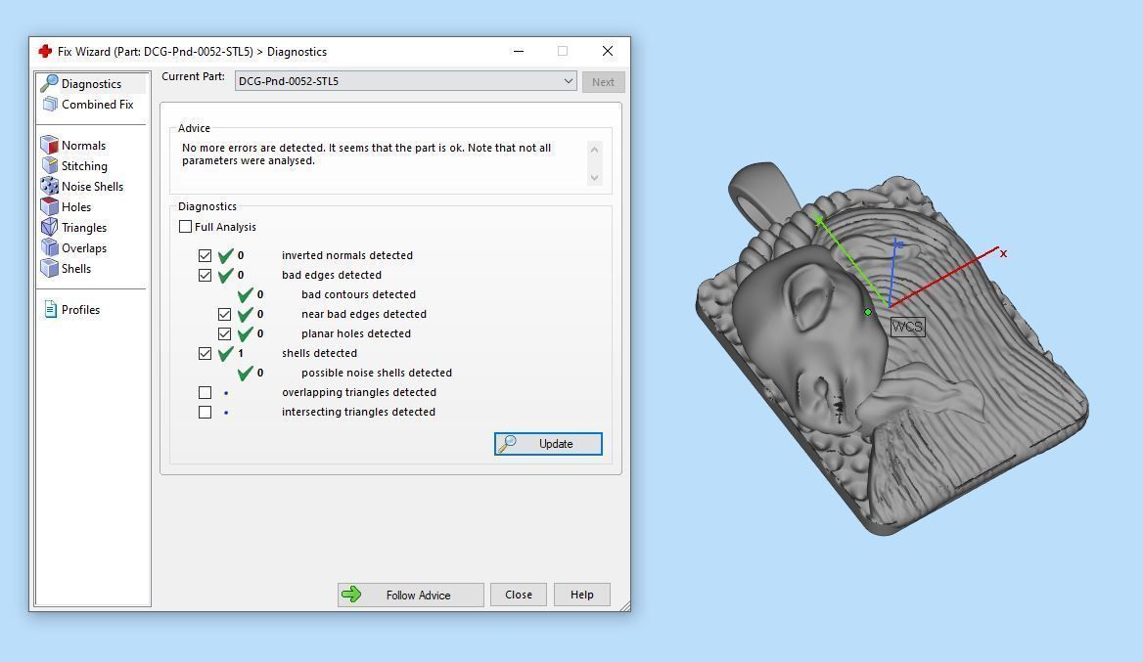The height and width of the screenshot is (662, 1143).
Task: Click the Triangles sidebar icon
Action: [x=49, y=227]
